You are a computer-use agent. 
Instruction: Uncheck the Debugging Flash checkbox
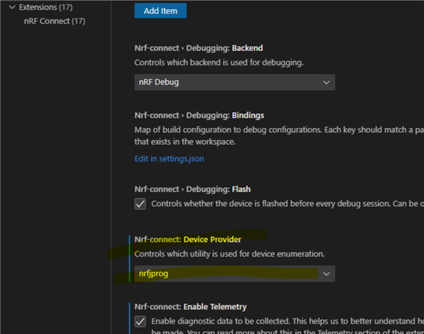coord(140,204)
